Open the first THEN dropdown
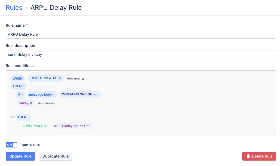 18,86
